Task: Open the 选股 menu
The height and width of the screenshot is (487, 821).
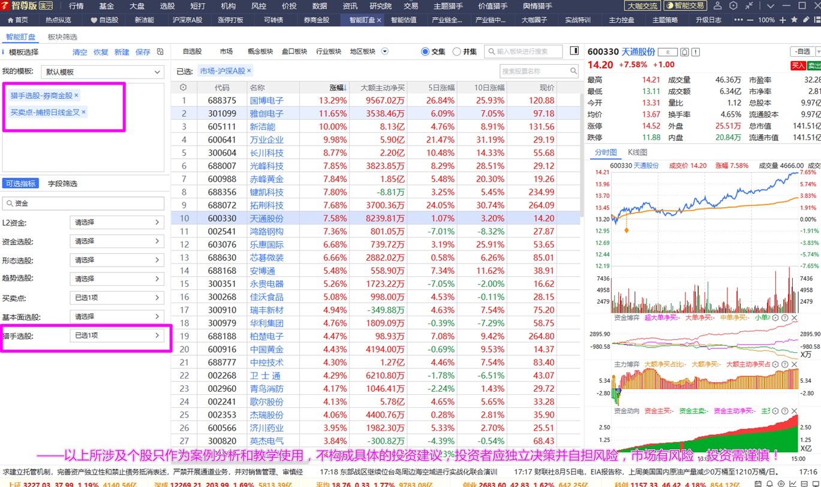Action: click(167, 6)
